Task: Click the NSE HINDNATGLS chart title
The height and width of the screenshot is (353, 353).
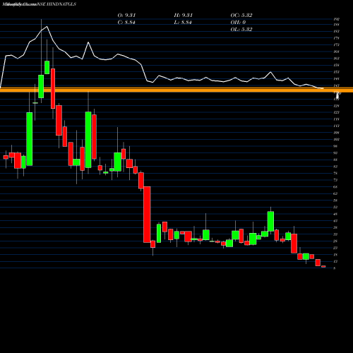Action: [38, 4]
